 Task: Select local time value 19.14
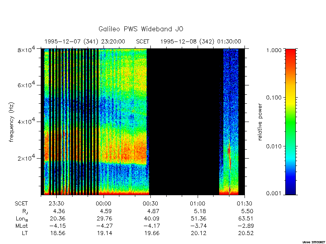[105, 233]
